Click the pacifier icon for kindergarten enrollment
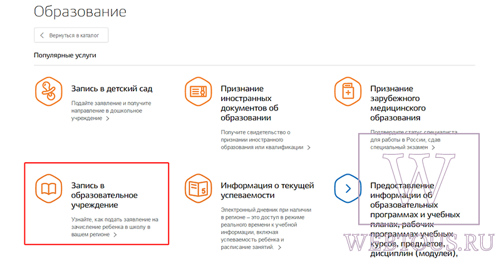Image resolution: width=501 pixels, height=259 pixels. [49, 92]
